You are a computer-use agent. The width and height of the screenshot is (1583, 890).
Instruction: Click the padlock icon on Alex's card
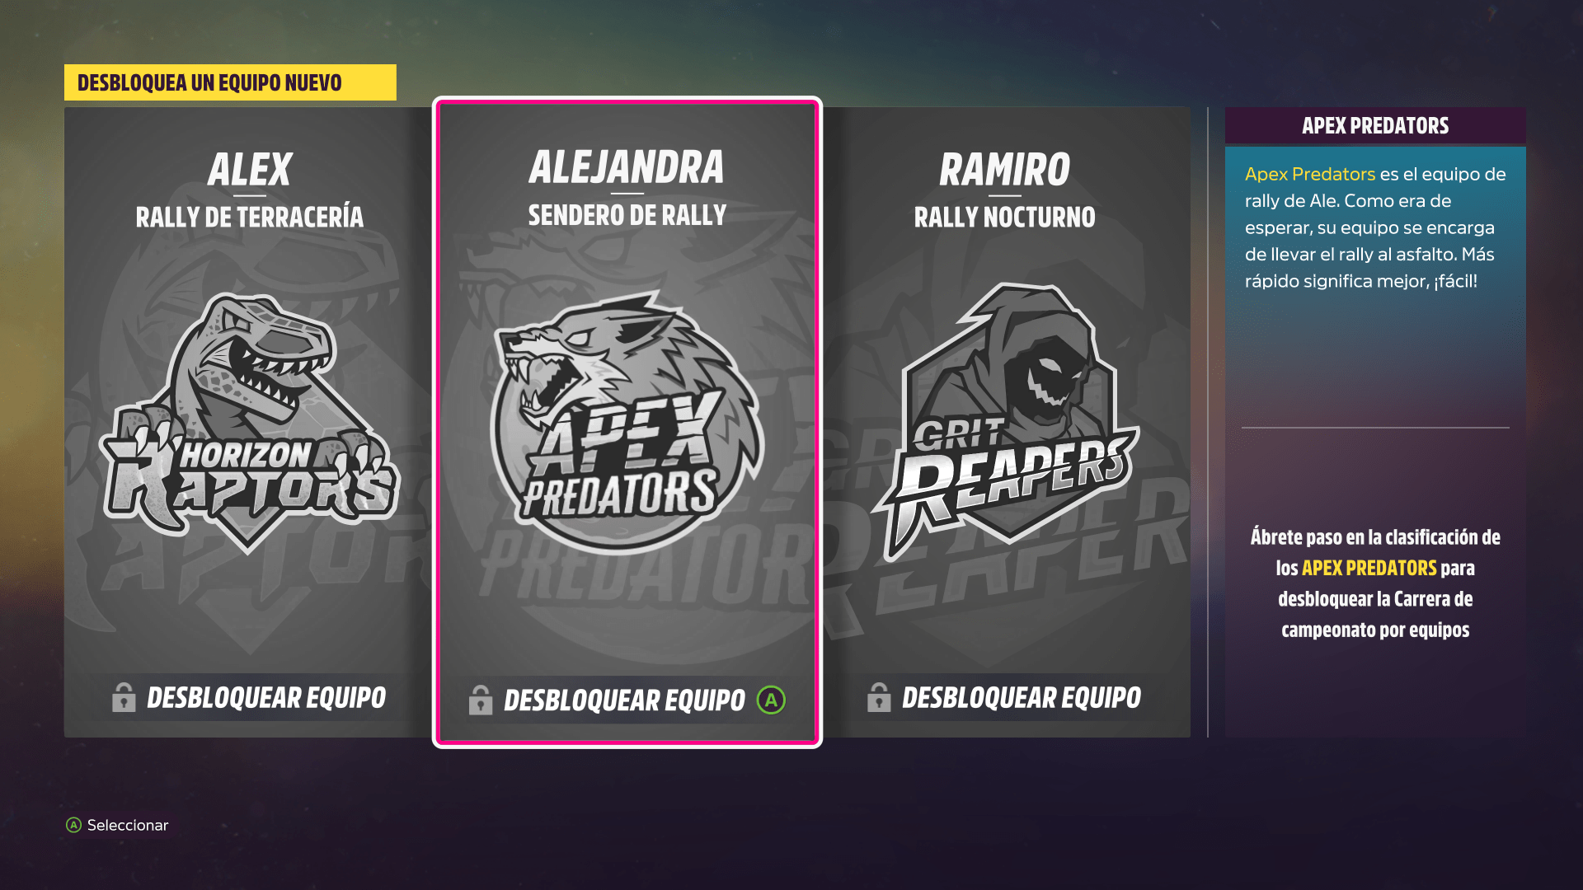point(124,697)
